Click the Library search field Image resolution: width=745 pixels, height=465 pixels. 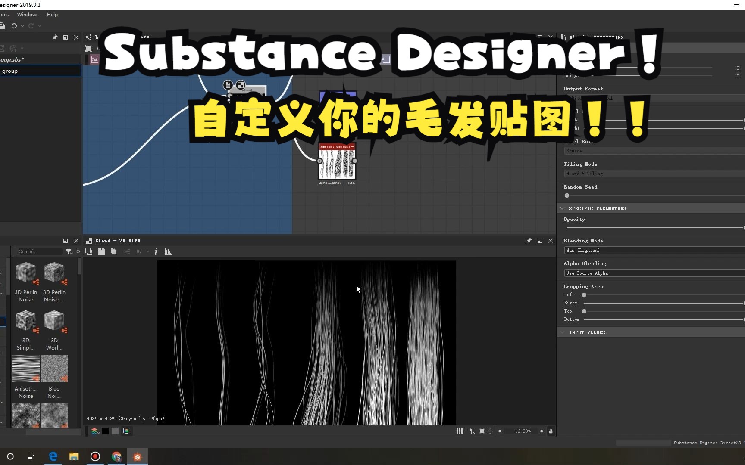tap(40, 251)
